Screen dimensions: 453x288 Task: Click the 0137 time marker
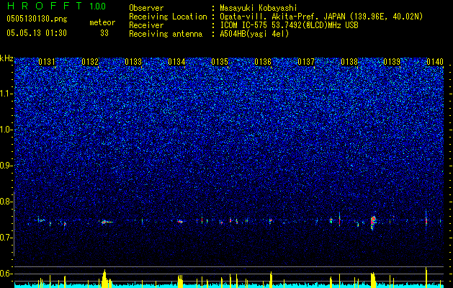coord(306,62)
